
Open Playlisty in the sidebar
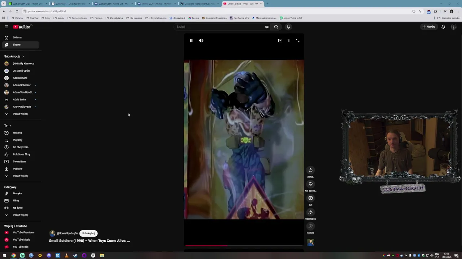(x=20, y=140)
